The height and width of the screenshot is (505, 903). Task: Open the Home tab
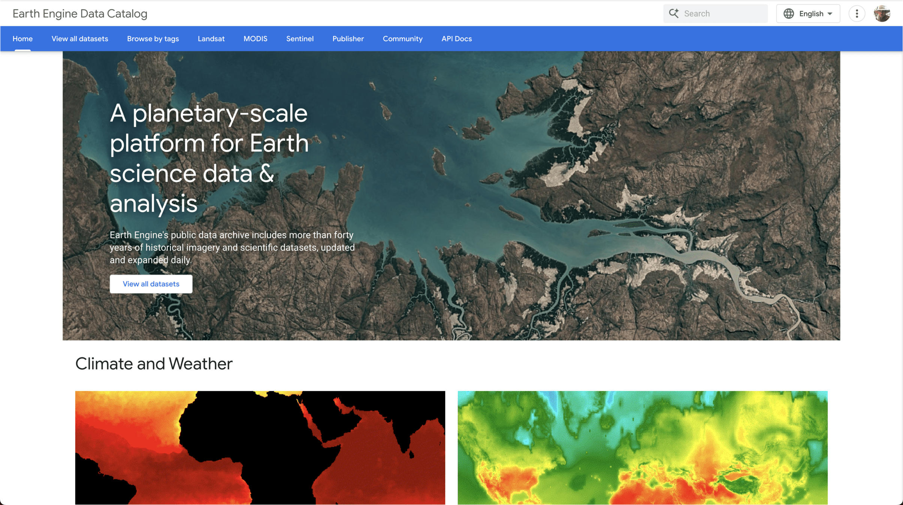click(22, 39)
